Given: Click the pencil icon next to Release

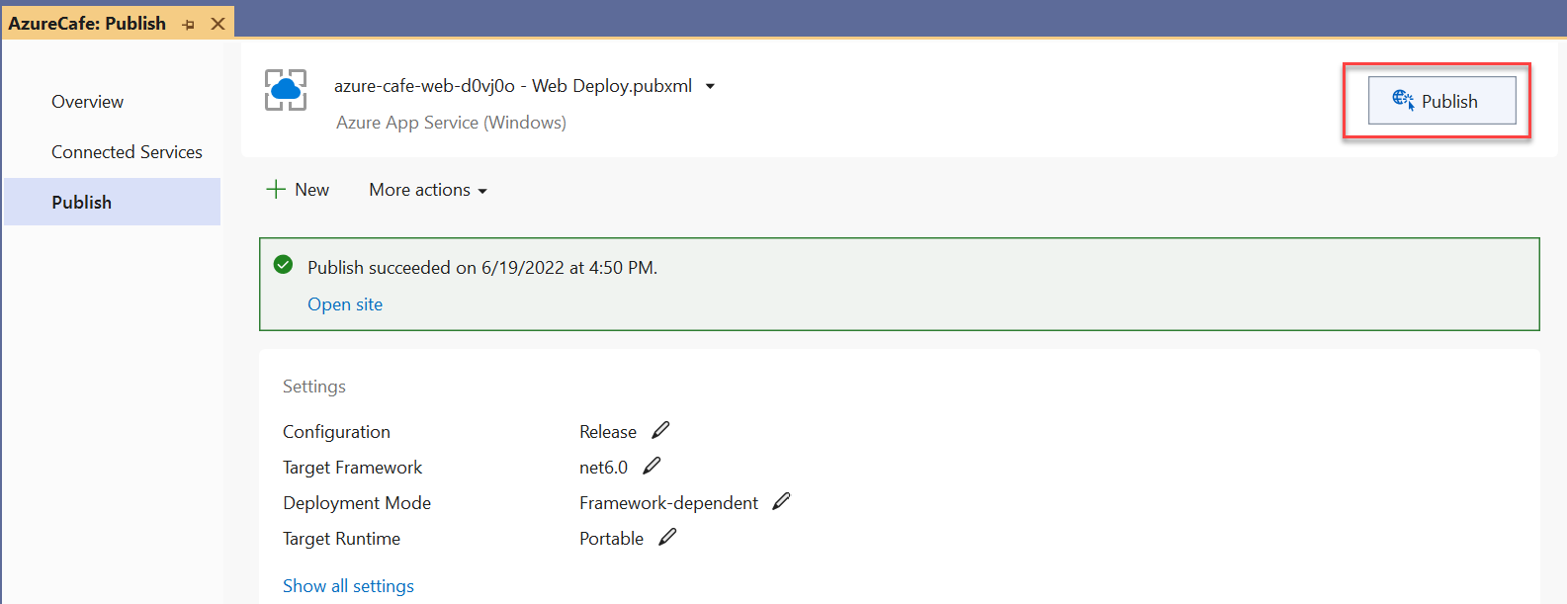Looking at the screenshot, I should click(660, 430).
